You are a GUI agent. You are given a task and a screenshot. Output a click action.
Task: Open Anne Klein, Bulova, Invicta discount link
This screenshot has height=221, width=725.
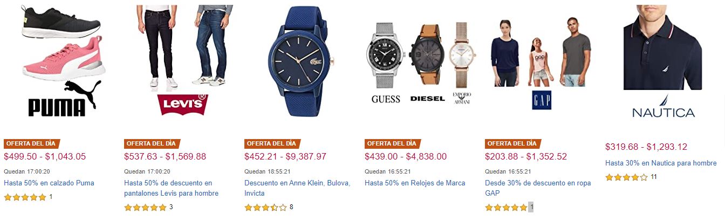[297, 188]
